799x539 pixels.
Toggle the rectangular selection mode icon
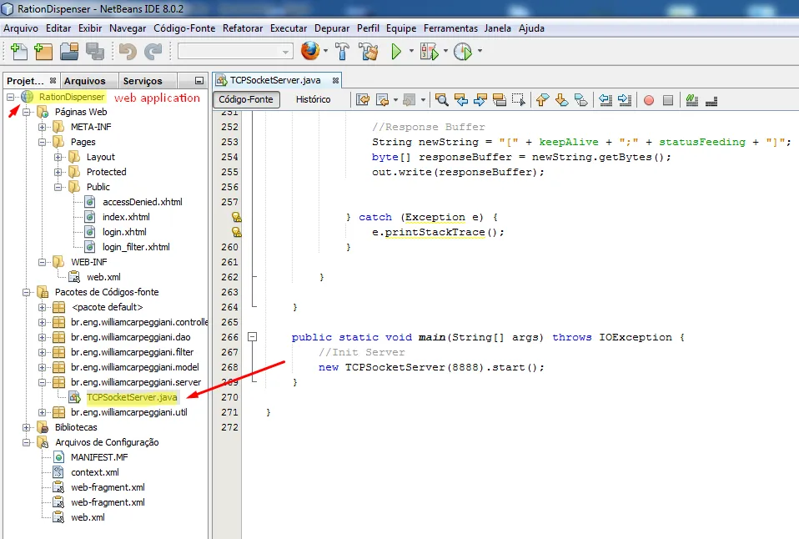click(x=518, y=99)
